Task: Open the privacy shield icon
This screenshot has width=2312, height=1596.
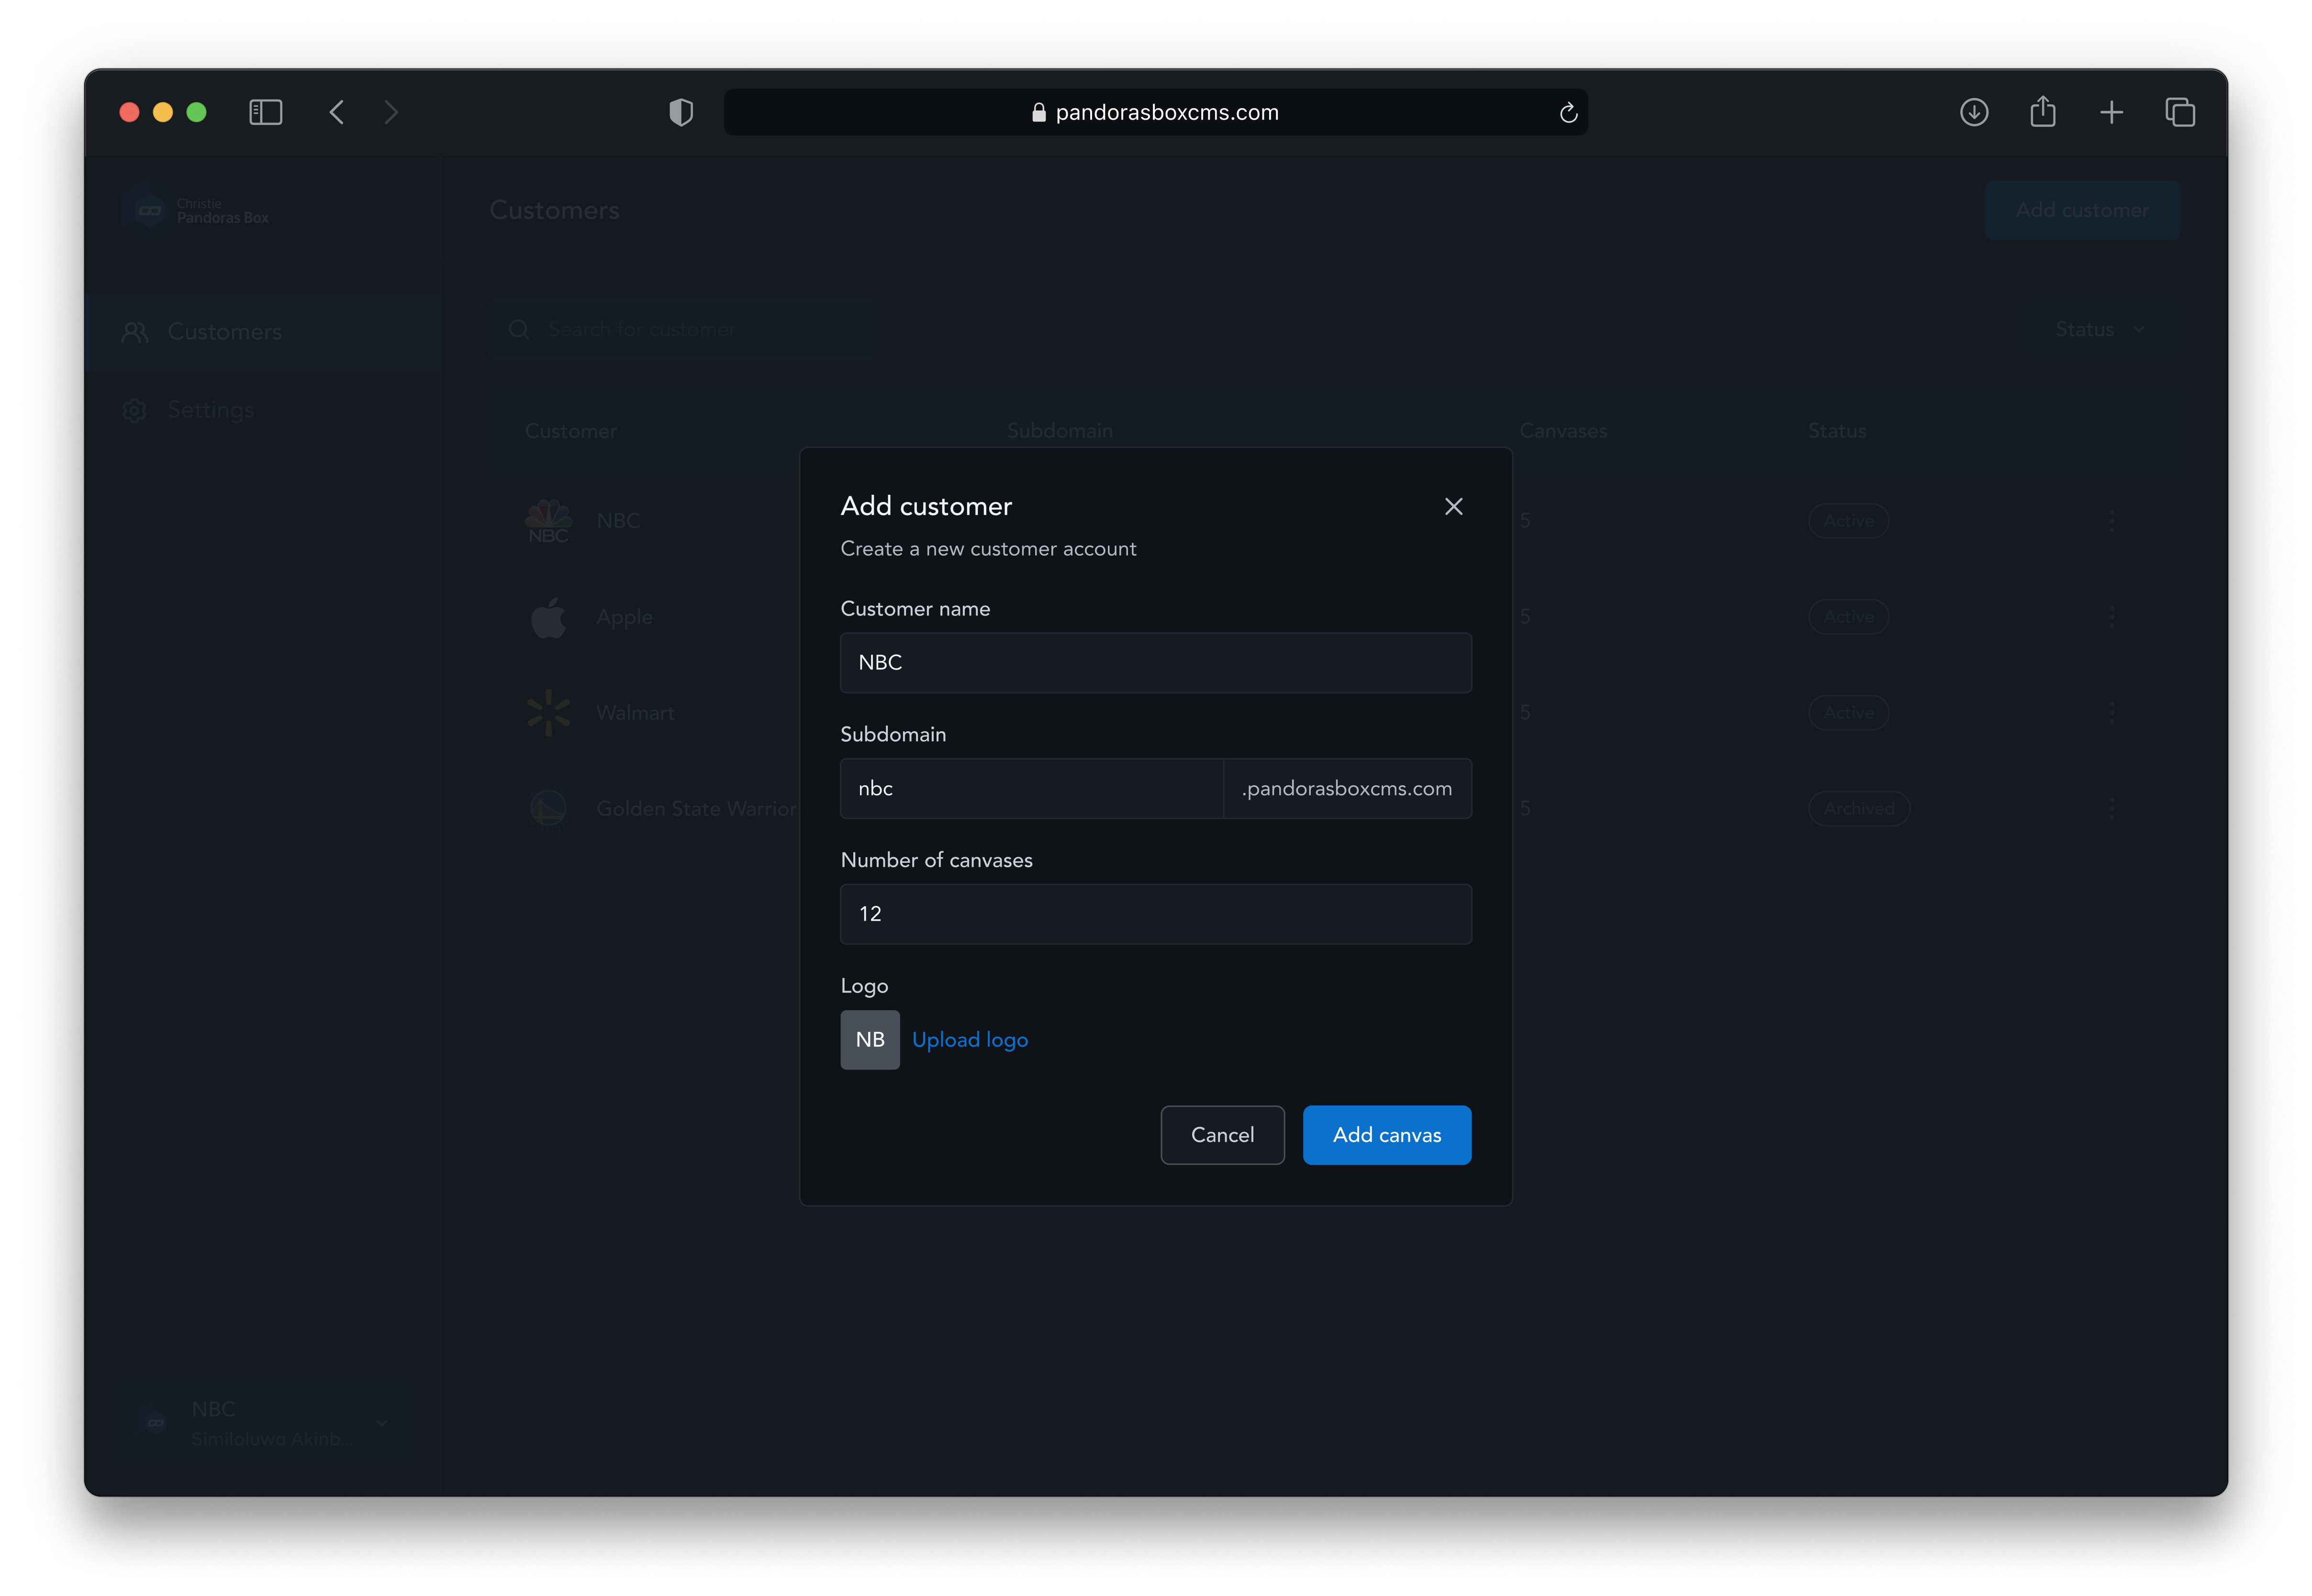Action: point(681,112)
